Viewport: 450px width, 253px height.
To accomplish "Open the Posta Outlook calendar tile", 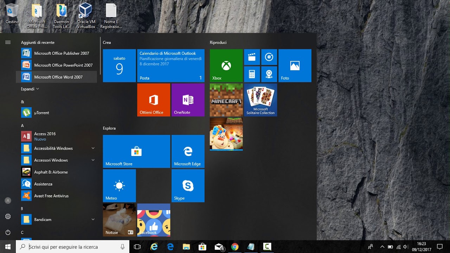I will pos(171,66).
